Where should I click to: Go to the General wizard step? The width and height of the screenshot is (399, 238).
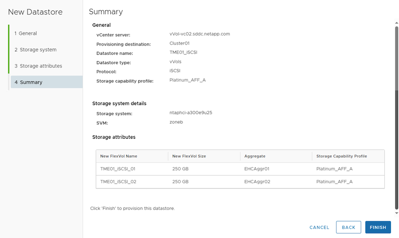26,33
